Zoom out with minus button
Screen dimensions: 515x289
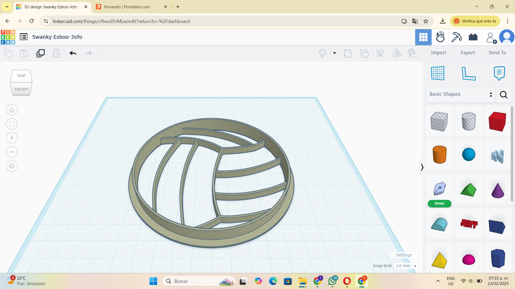click(12, 152)
